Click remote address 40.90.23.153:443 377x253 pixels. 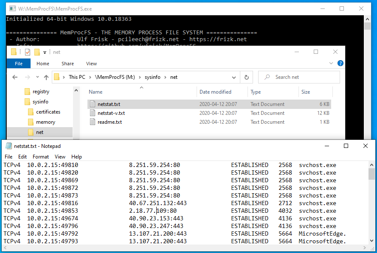coord(156,218)
